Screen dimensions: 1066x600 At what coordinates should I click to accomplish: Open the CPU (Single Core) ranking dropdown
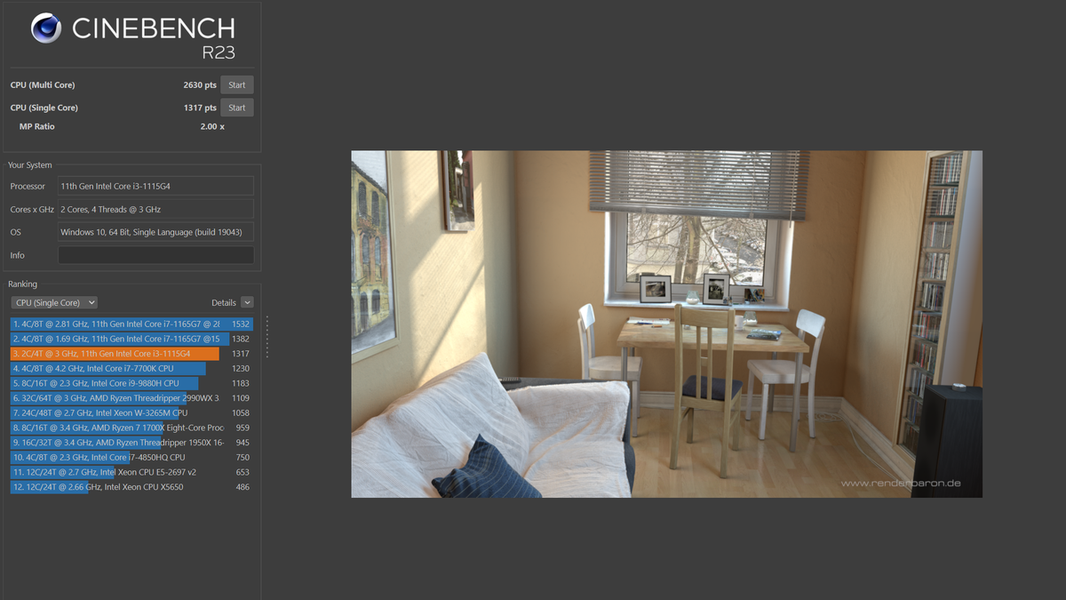[54, 302]
